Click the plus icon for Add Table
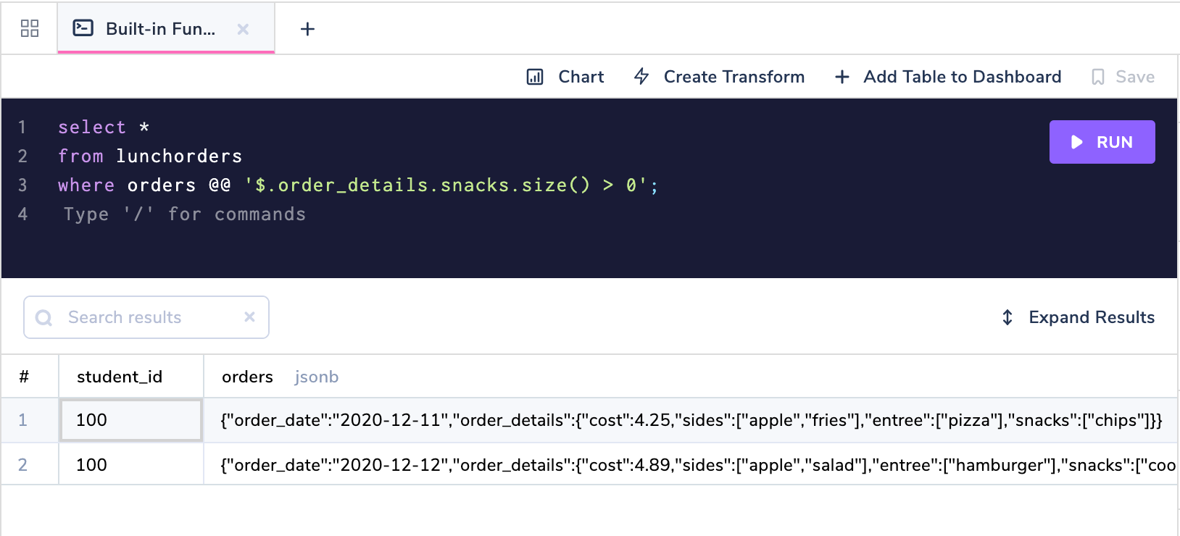The width and height of the screenshot is (1180, 536). (x=842, y=77)
